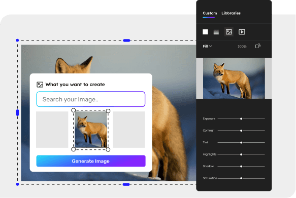The height and width of the screenshot is (198, 296).
Task: Click image icon beside What you want to create
Action: tap(40, 85)
